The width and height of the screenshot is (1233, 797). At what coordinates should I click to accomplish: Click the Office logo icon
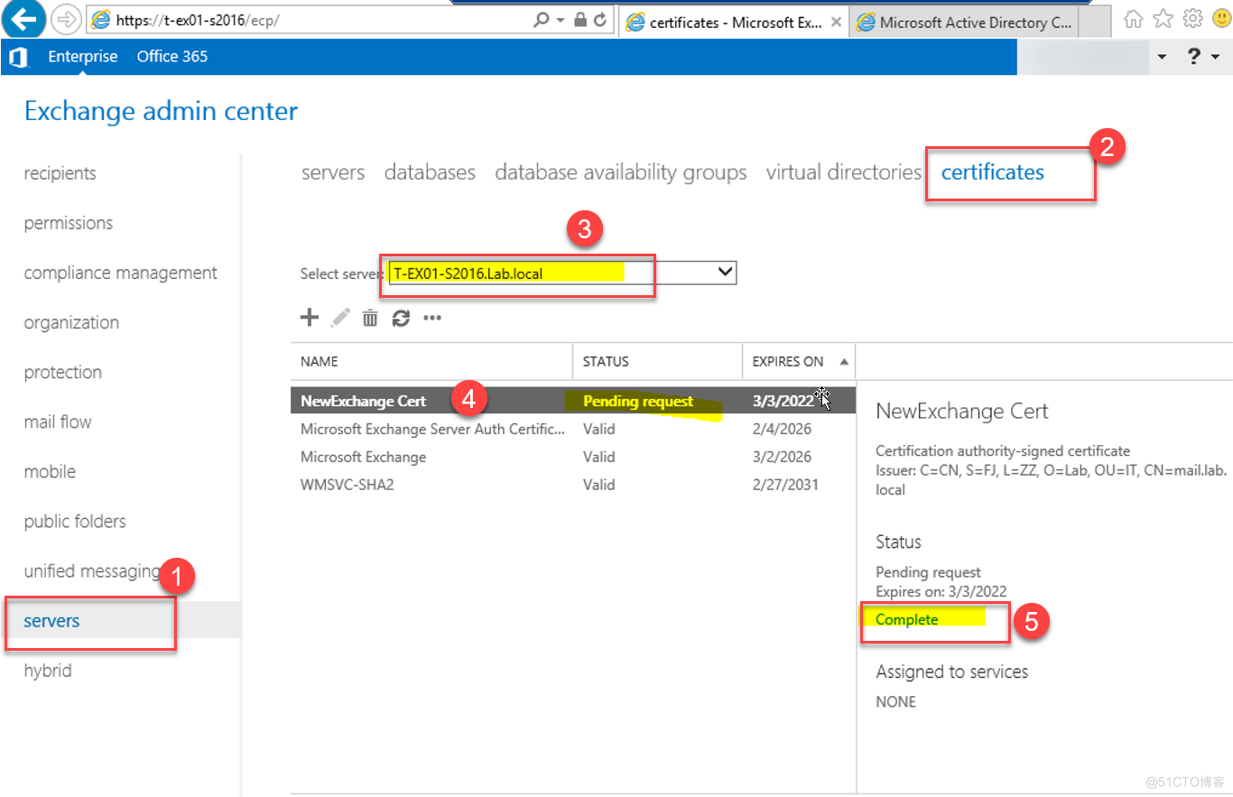pos(18,57)
